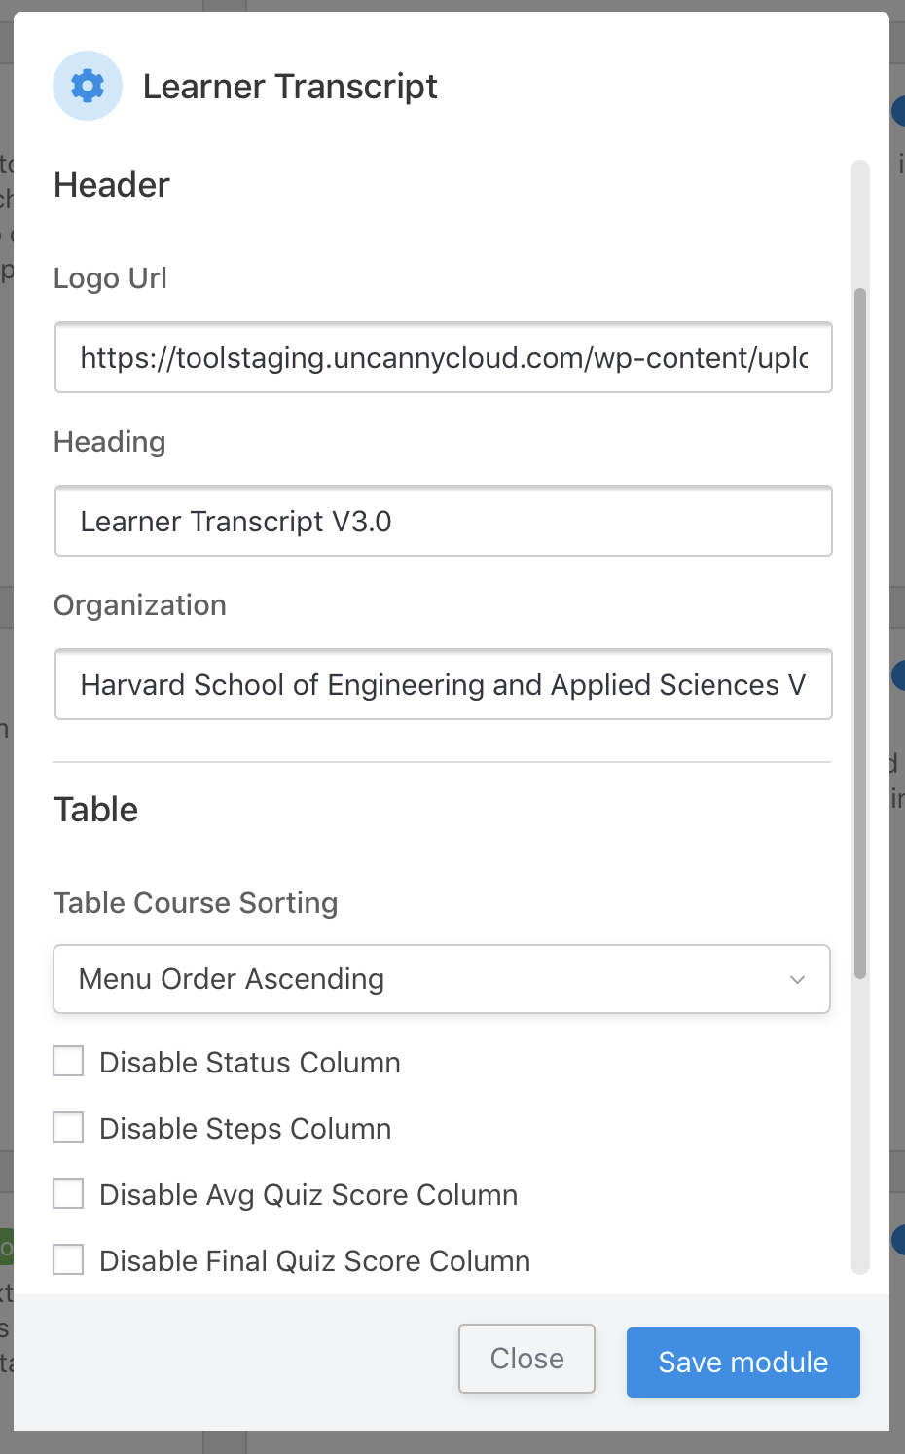The height and width of the screenshot is (1454, 905).
Task: Click the modal's vertical scrollbar thumb
Action: point(859,633)
